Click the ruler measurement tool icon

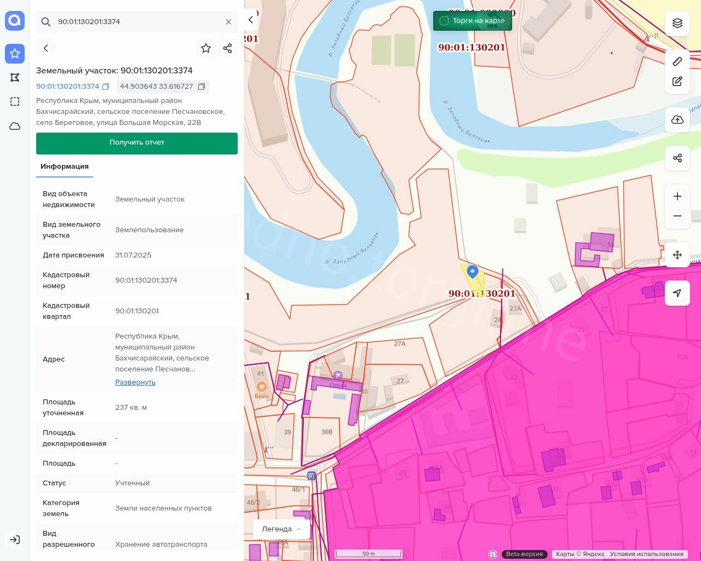click(x=677, y=61)
